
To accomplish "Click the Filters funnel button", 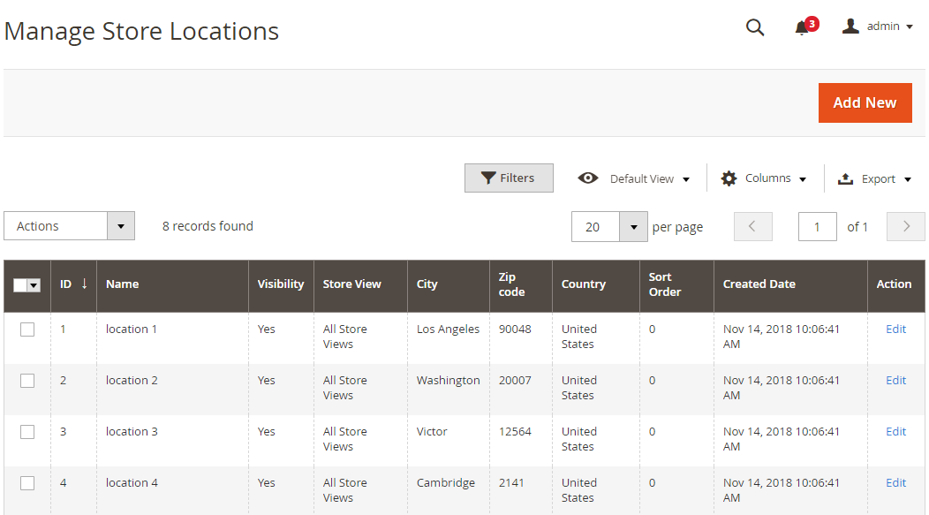I will [509, 178].
